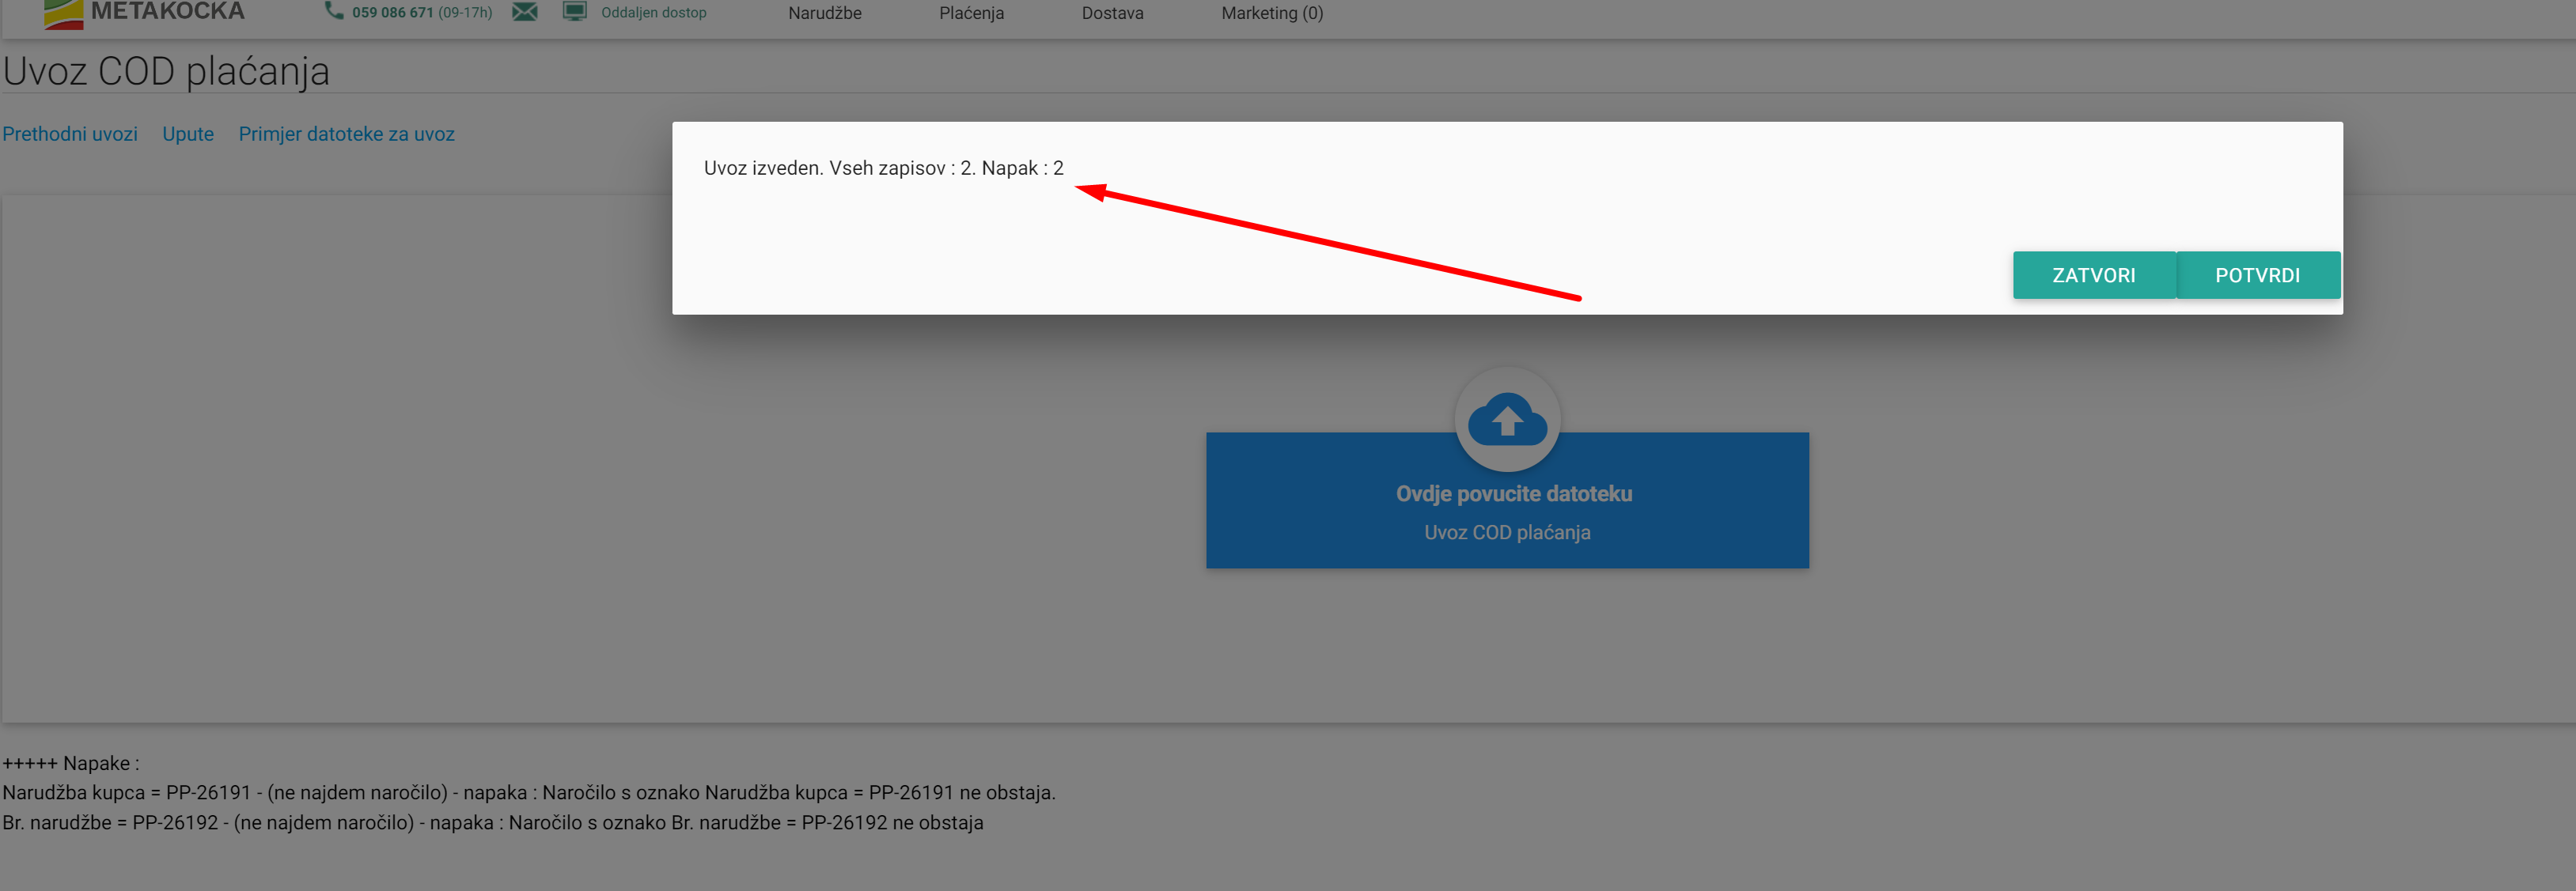The width and height of the screenshot is (2576, 891).
Task: Open the Upute instructions link
Action: [x=188, y=134]
